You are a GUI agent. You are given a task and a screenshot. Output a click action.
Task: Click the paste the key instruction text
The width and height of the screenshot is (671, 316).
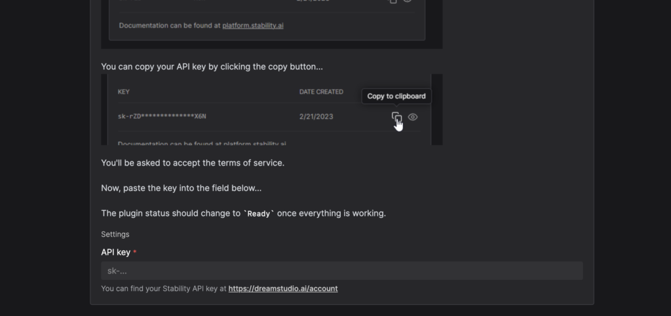[x=181, y=188]
